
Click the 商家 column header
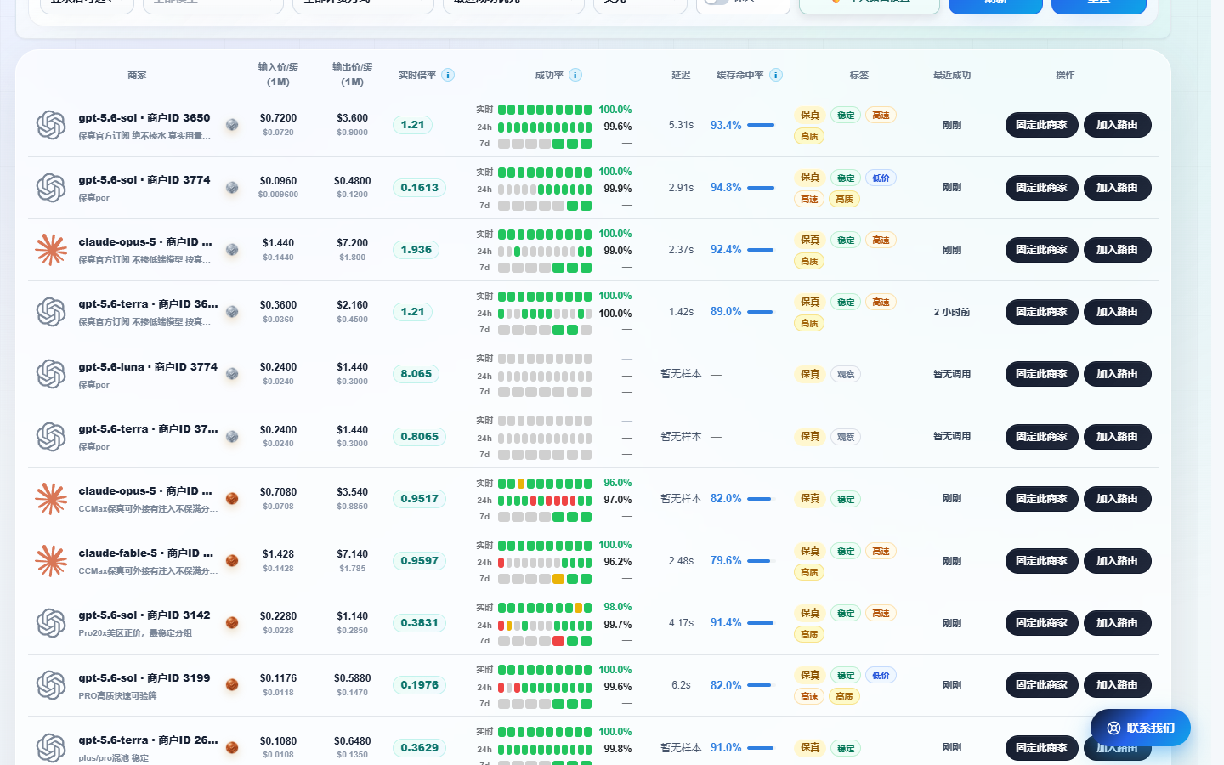point(137,75)
